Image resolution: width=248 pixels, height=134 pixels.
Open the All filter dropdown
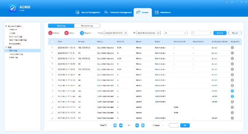point(175,33)
